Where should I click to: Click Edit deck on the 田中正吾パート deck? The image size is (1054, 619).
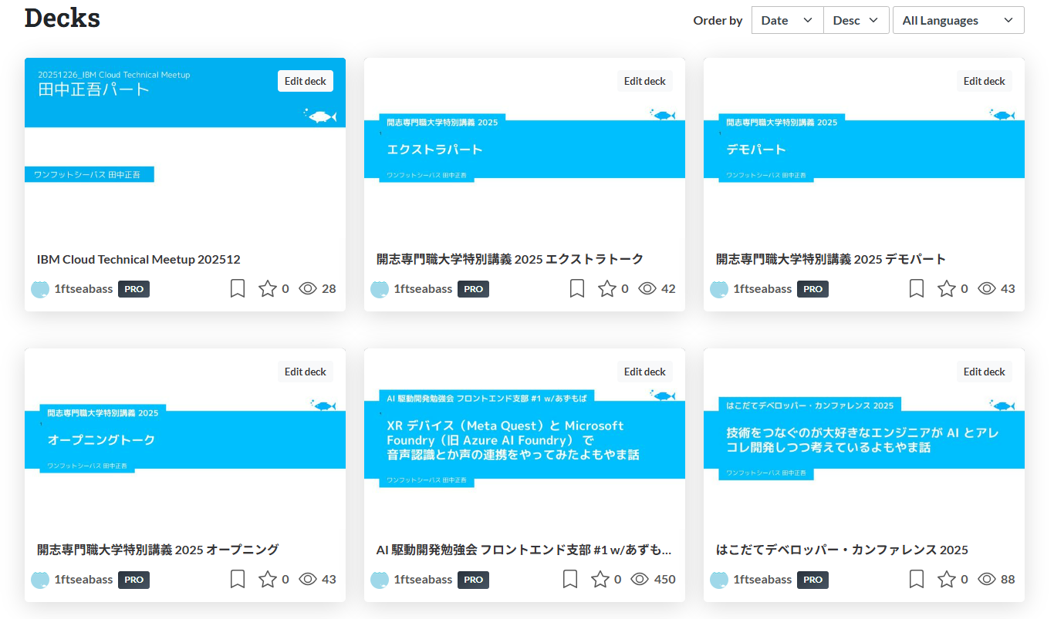[305, 81]
